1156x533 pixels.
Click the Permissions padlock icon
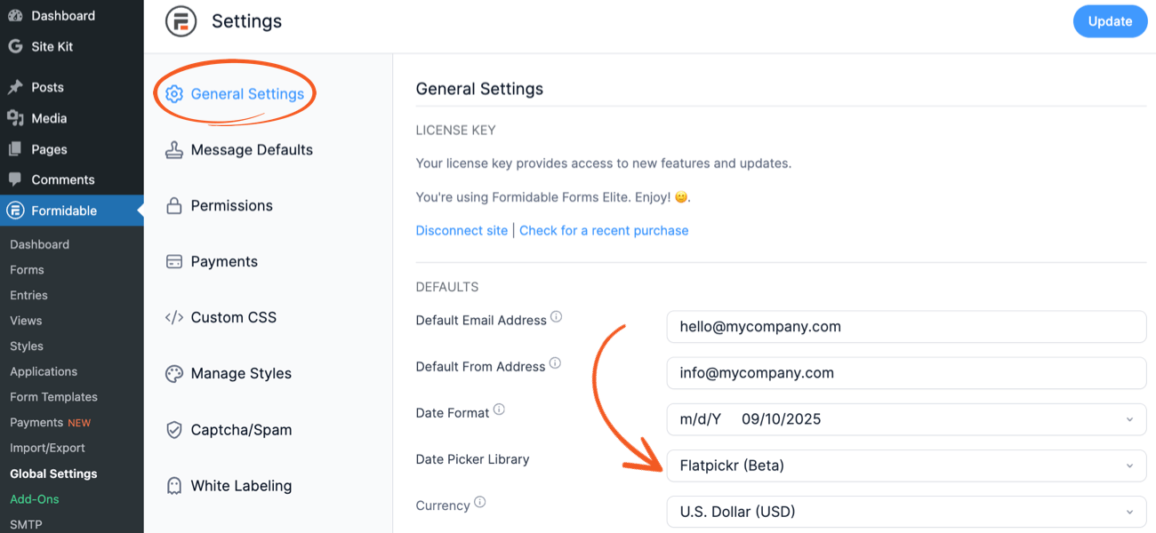(x=173, y=205)
